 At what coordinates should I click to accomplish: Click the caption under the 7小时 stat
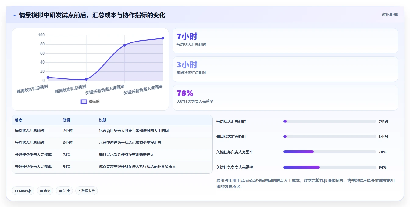tap(191, 45)
